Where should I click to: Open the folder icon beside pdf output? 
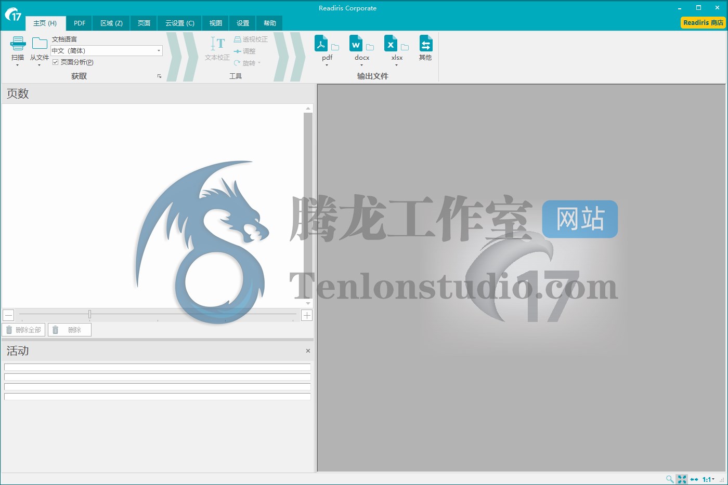335,47
